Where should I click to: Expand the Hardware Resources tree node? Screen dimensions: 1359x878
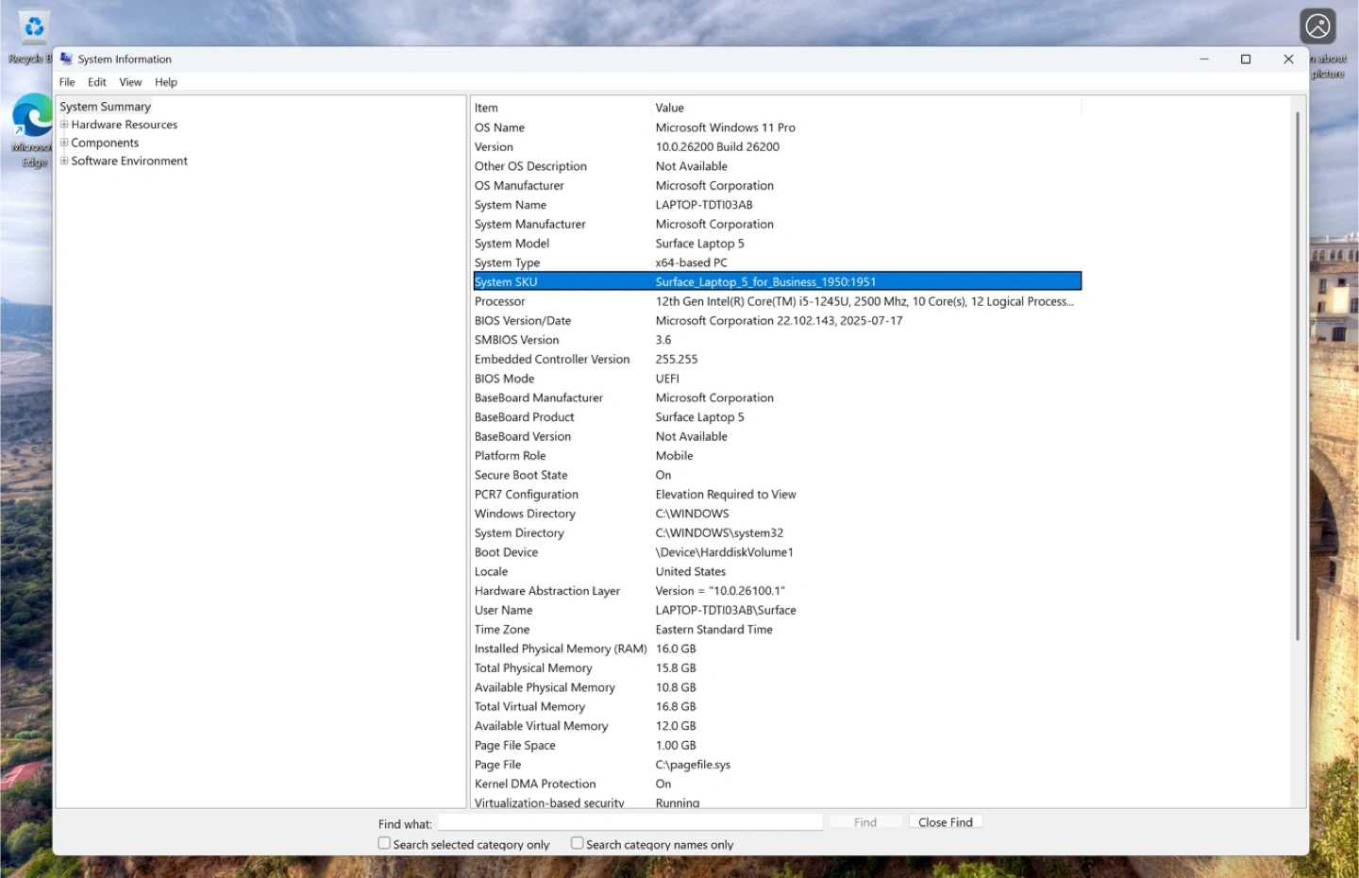coord(64,125)
